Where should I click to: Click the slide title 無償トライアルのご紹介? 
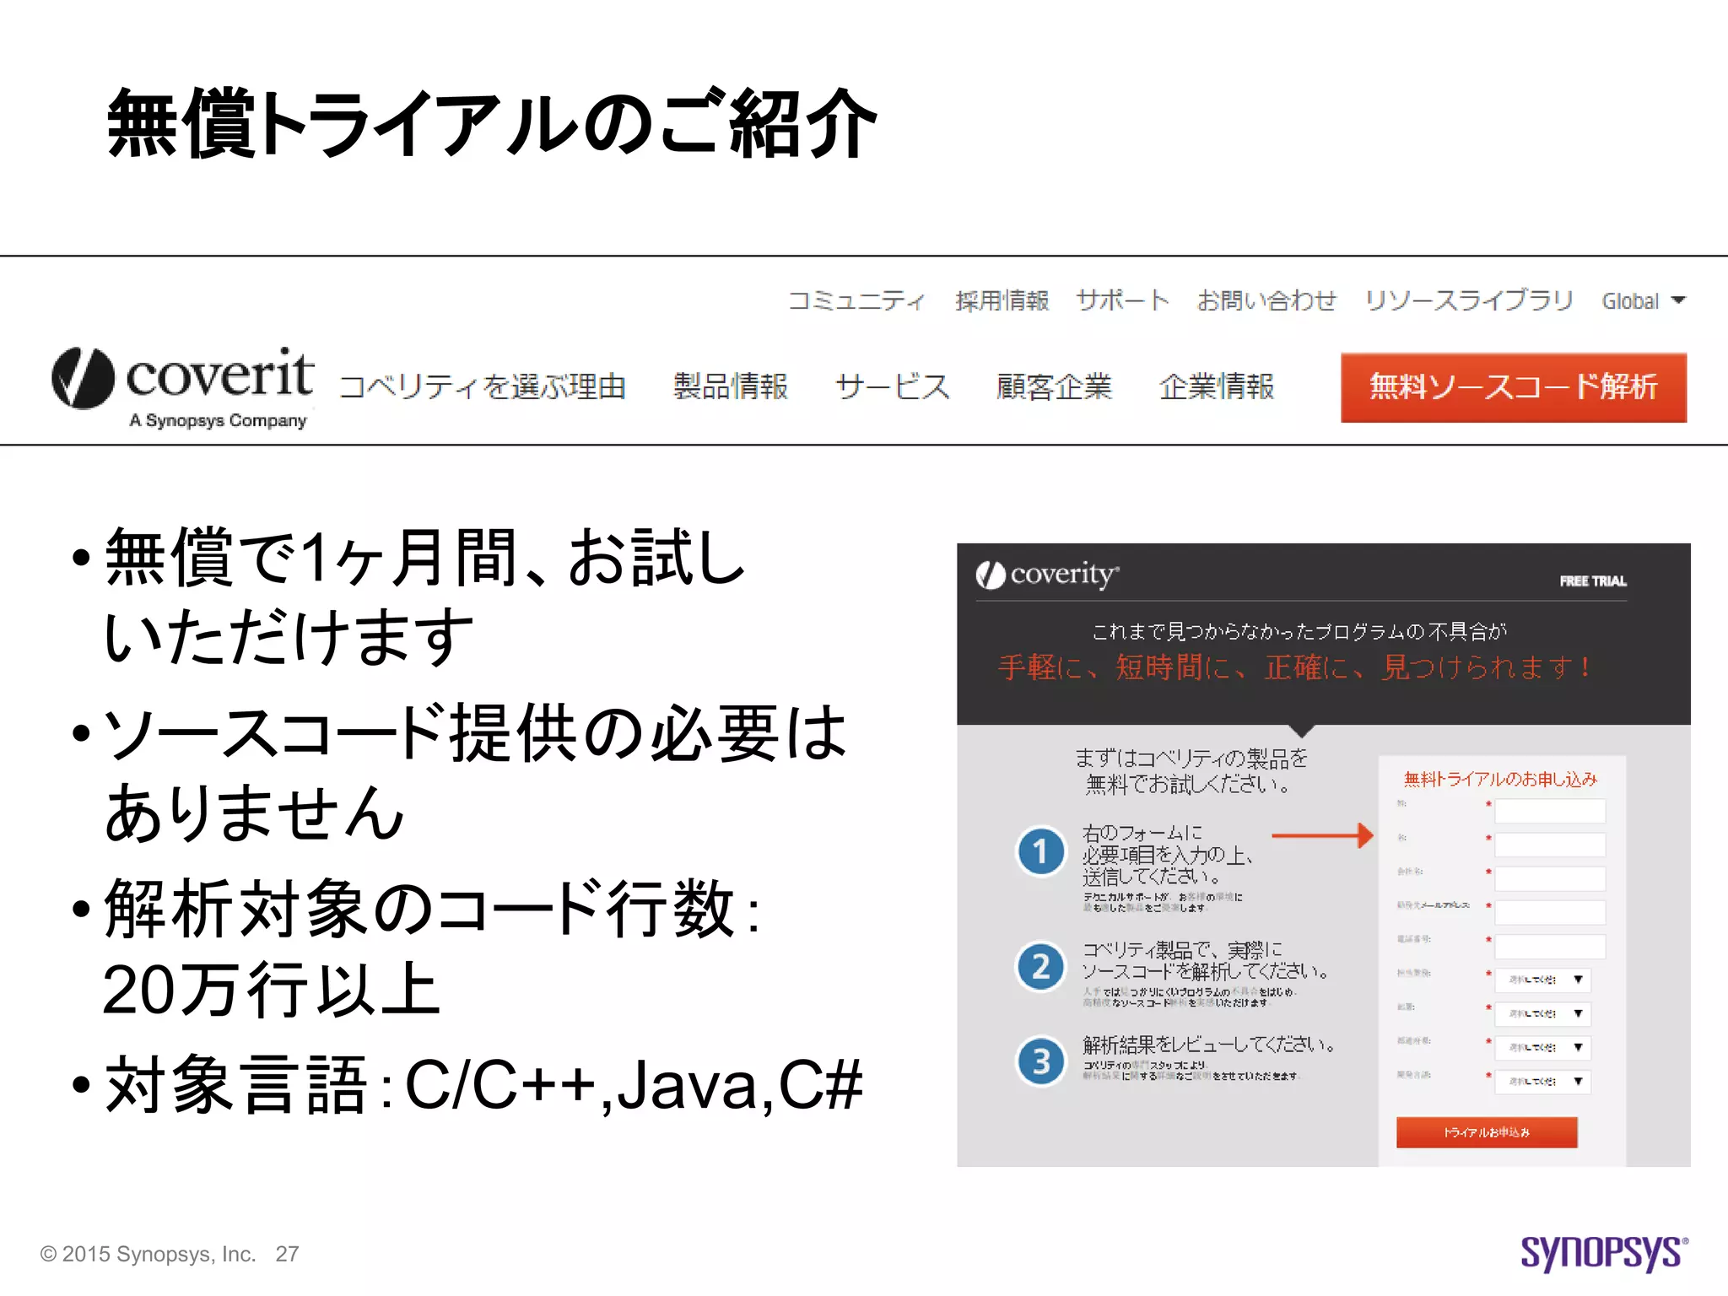point(491,124)
